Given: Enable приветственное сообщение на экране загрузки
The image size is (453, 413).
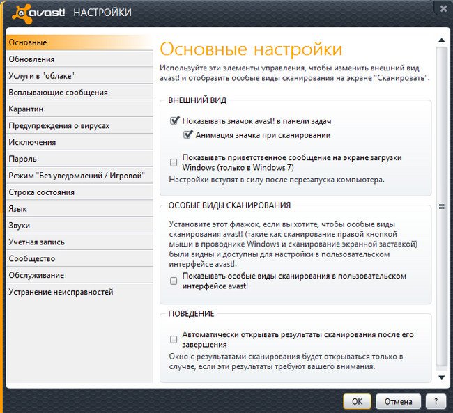Looking at the screenshot, I should point(174,162).
